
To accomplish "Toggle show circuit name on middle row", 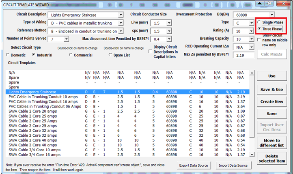I will point(260,40).
